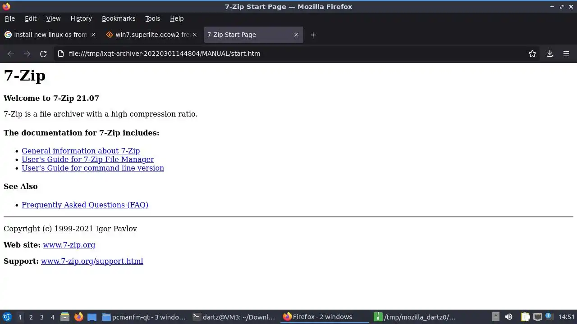Click the Firefox logo in title bar

tap(6, 6)
